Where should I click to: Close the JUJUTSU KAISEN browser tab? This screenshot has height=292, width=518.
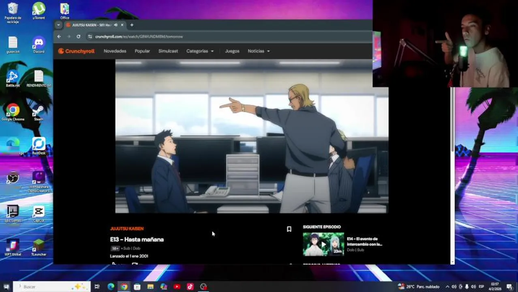click(122, 25)
